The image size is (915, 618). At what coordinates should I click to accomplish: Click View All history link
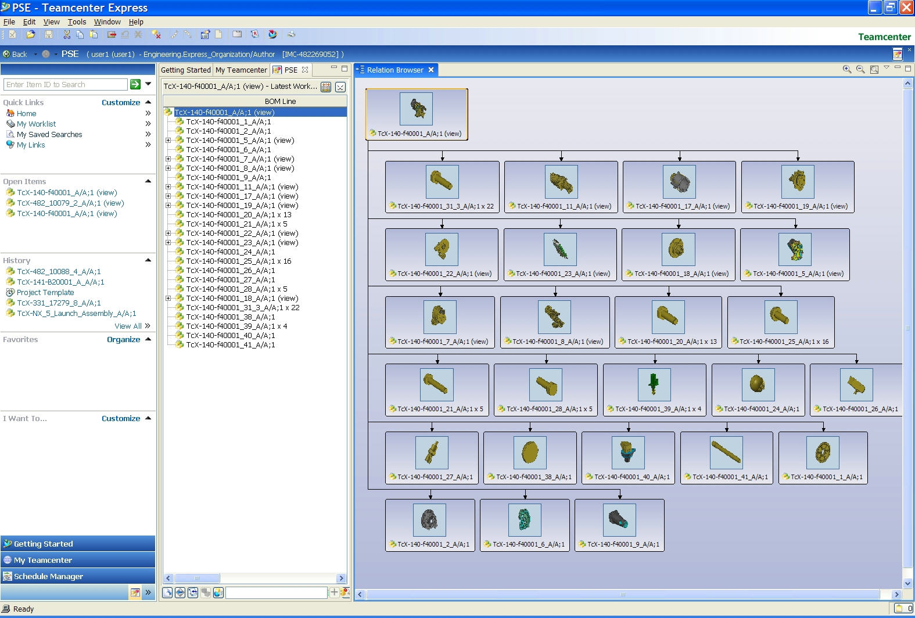(x=128, y=326)
